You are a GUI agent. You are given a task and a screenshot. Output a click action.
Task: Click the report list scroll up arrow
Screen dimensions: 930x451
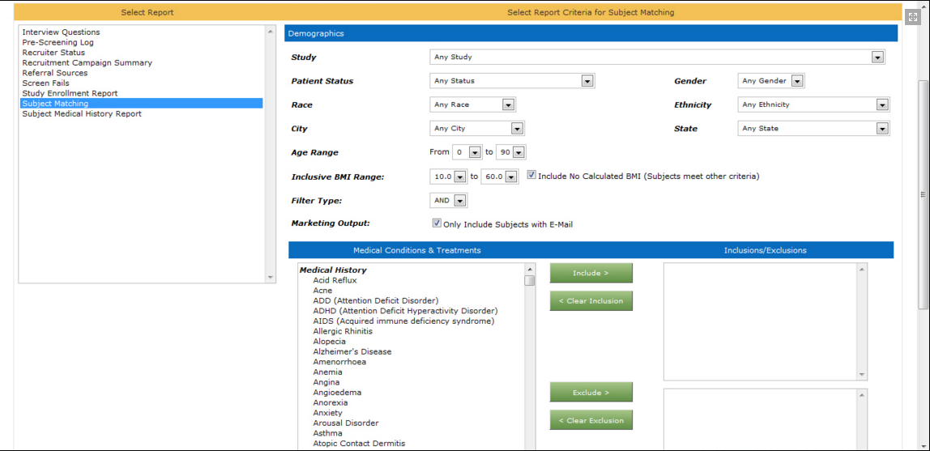[271, 31]
